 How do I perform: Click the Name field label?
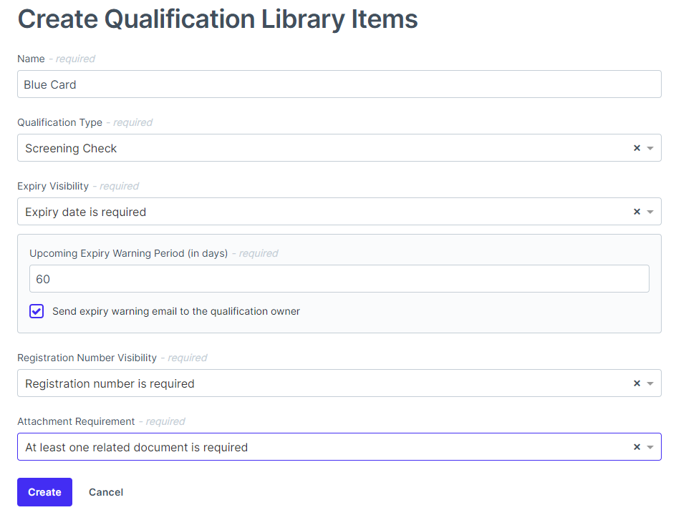(31, 59)
